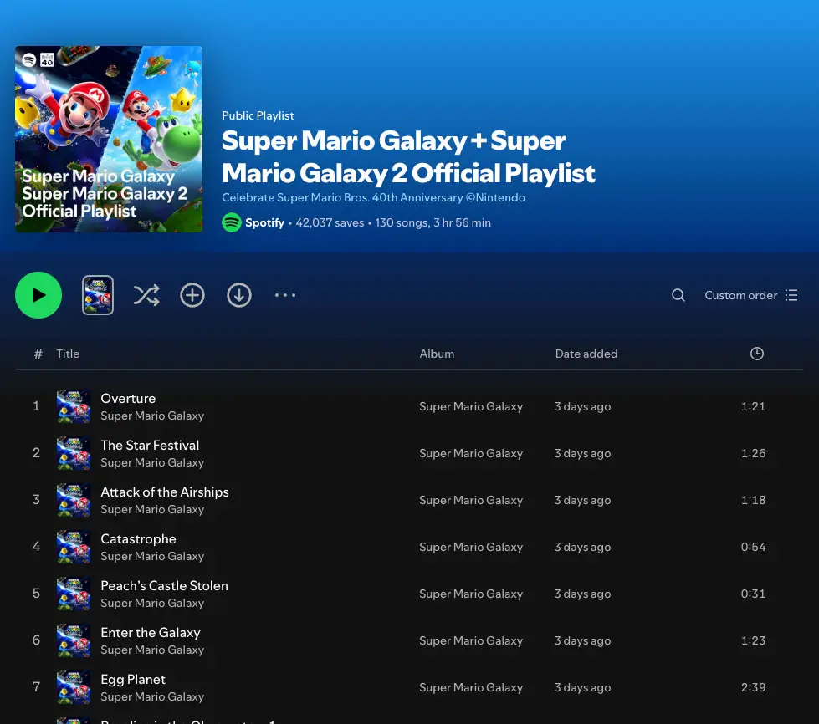
Task: Open the Egg Planet track artwork
Action: pos(74,687)
